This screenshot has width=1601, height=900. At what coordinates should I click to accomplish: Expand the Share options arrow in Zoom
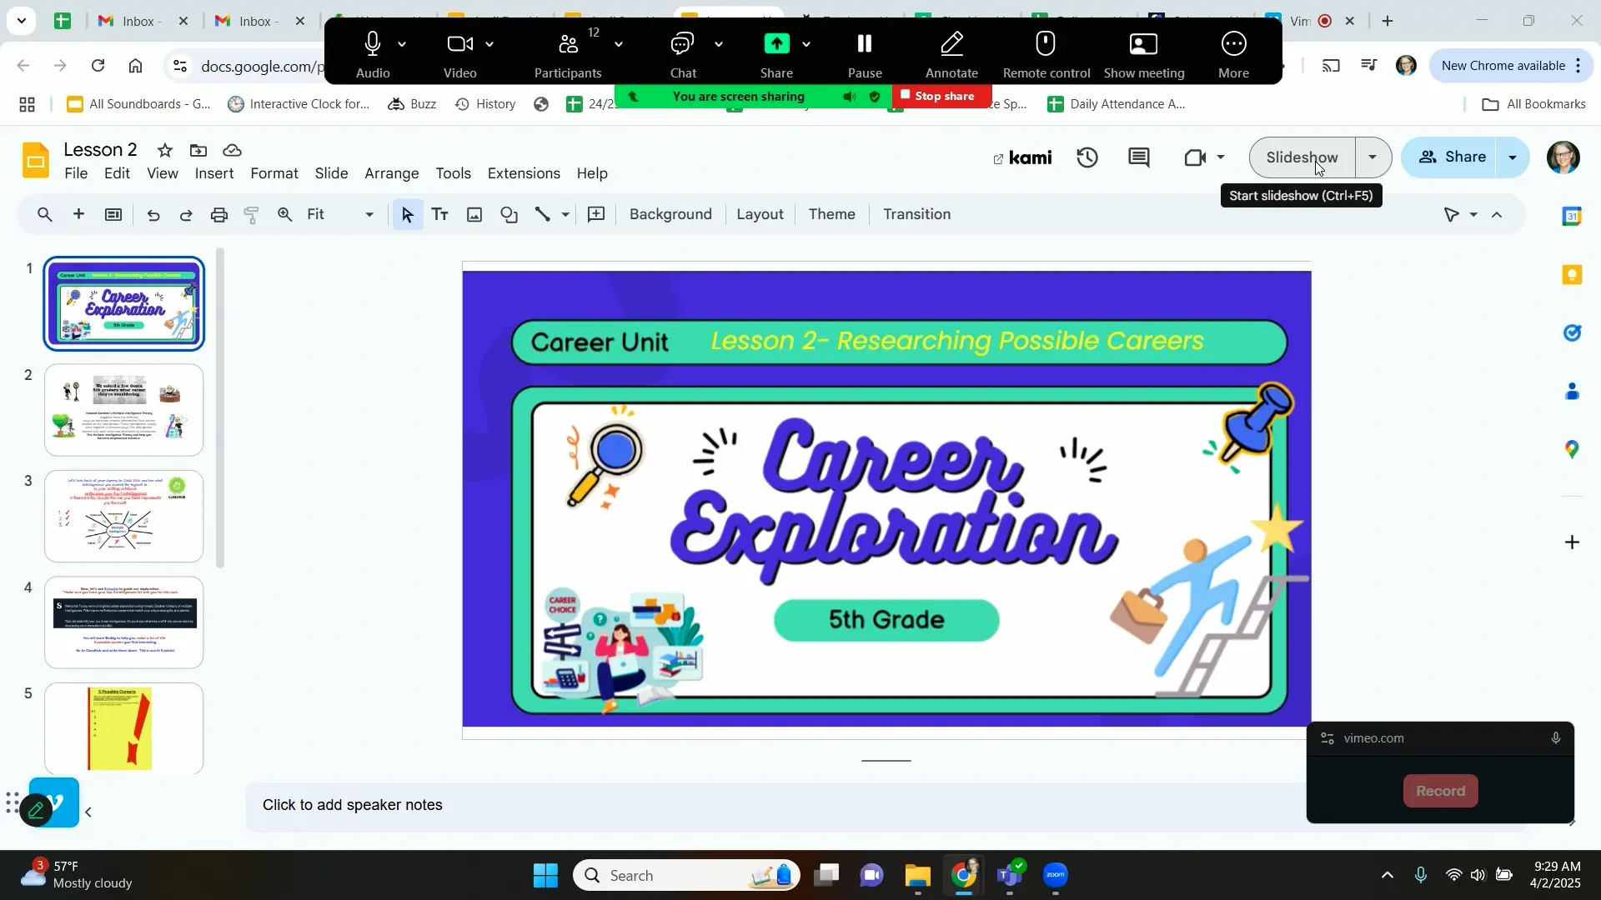pyautogui.click(x=806, y=43)
